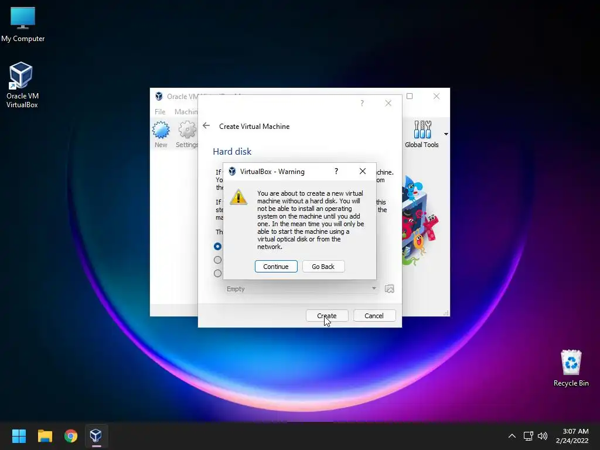The width and height of the screenshot is (600, 450).
Task: Click the volume speaker tray icon
Action: pos(543,436)
